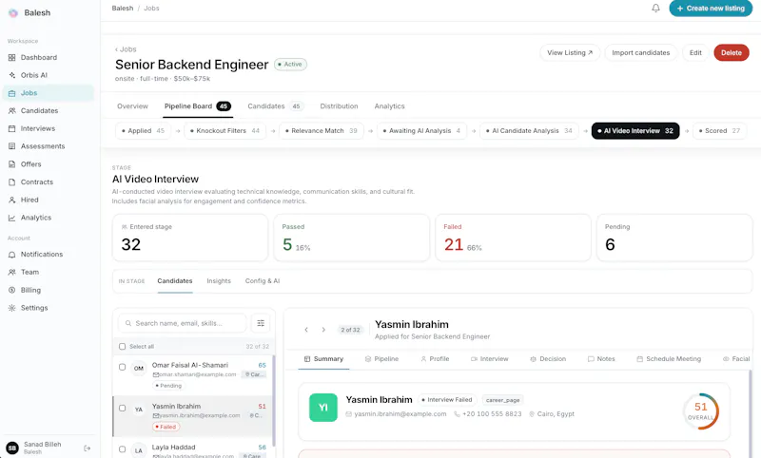Open candidate Summary tab
The image size is (761, 458).
(323, 359)
